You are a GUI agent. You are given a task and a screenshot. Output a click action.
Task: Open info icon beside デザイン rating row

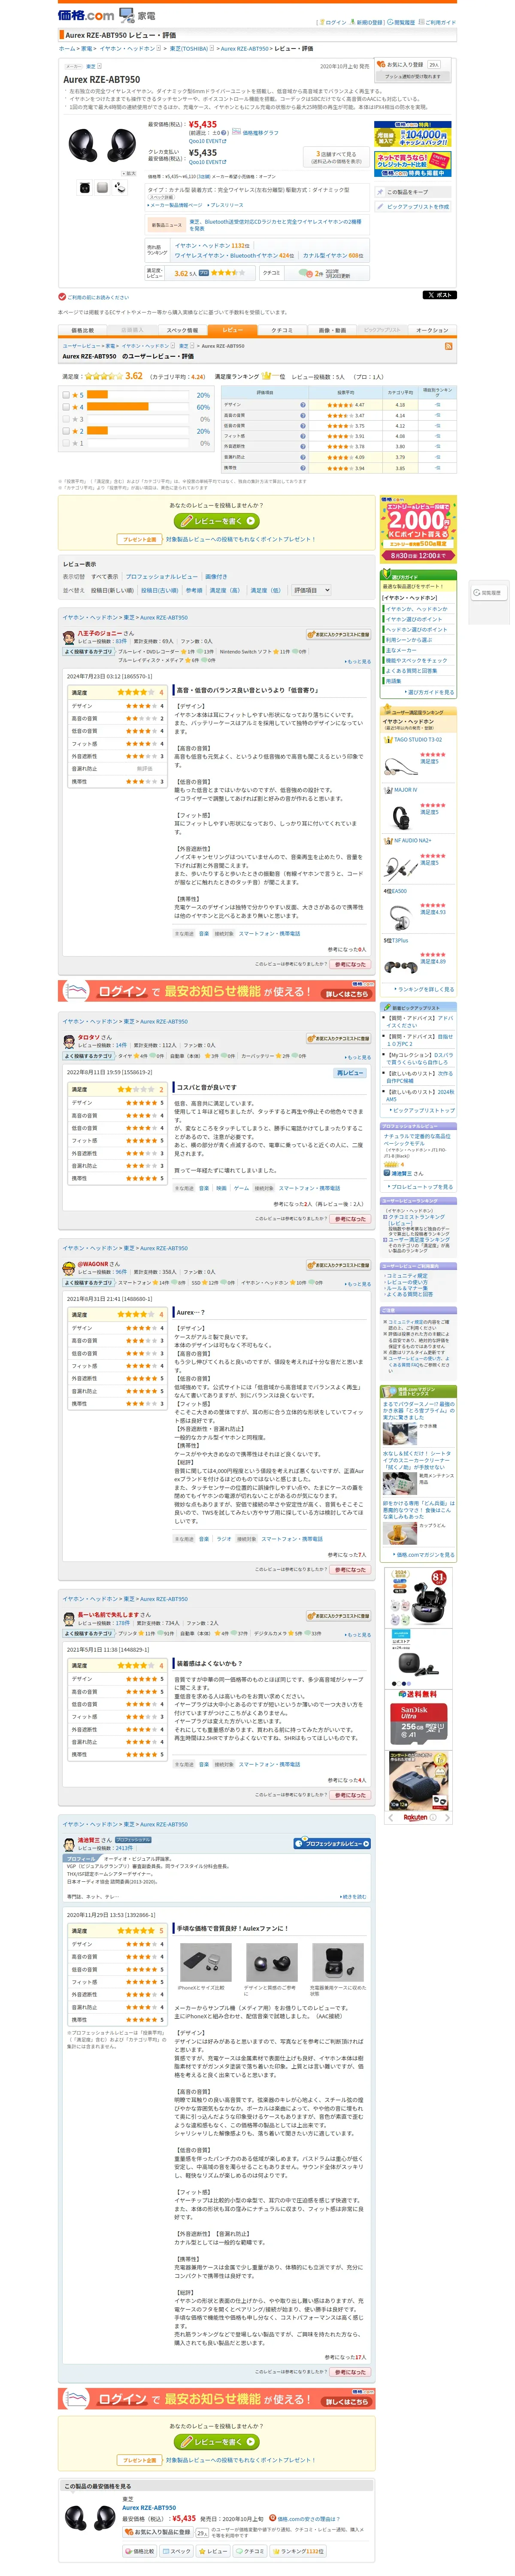pos(303,405)
